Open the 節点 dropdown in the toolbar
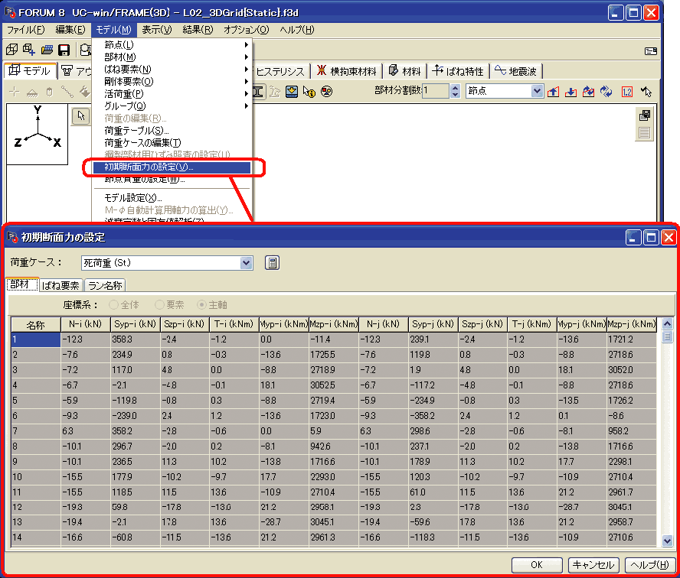This screenshot has height=578, width=680. pyautogui.click(x=505, y=91)
